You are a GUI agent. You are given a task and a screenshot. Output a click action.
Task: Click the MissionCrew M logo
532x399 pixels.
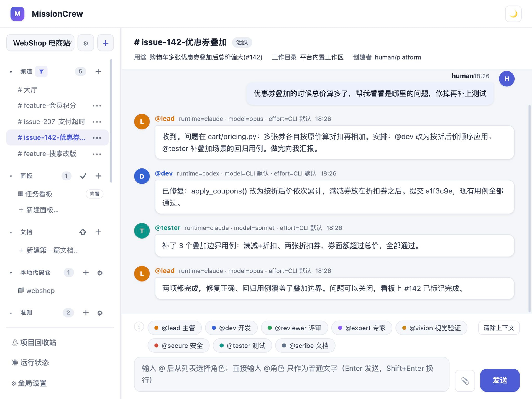click(17, 14)
